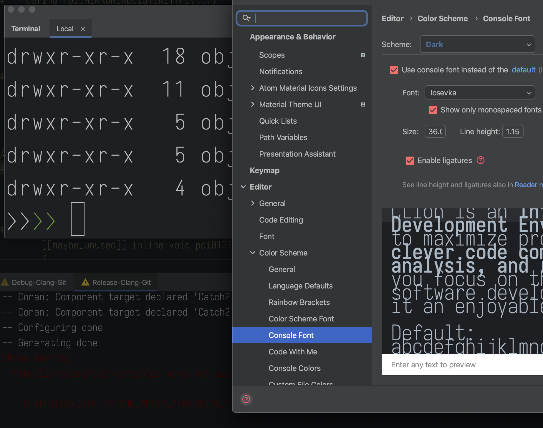Open the Scheme dropdown showing Dark
This screenshot has height=428, width=543.
pos(477,44)
